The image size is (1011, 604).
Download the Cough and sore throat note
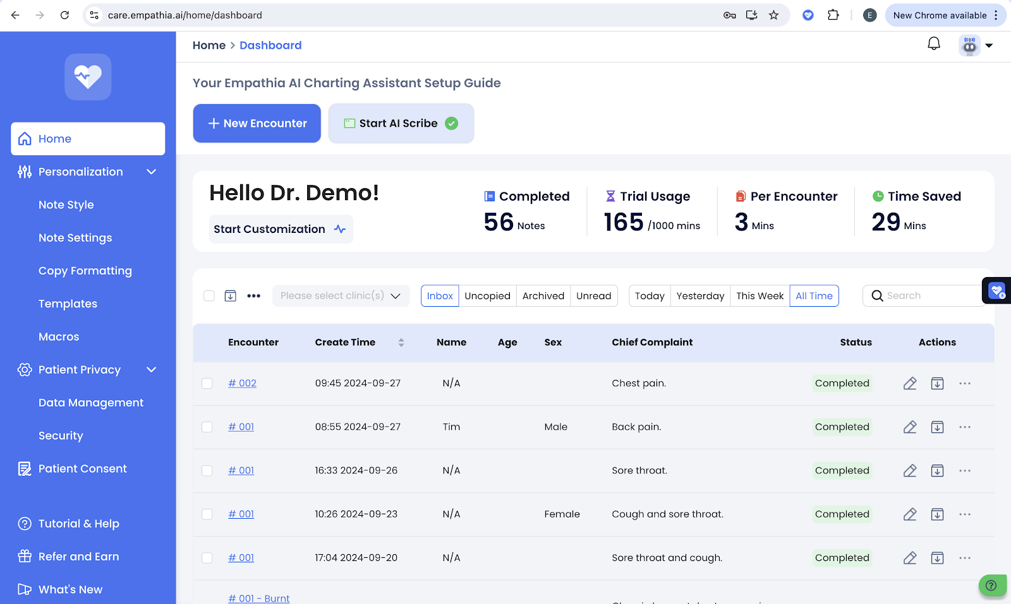pos(937,514)
